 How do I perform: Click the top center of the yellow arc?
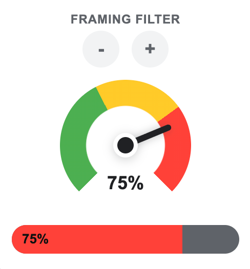click(x=126, y=93)
